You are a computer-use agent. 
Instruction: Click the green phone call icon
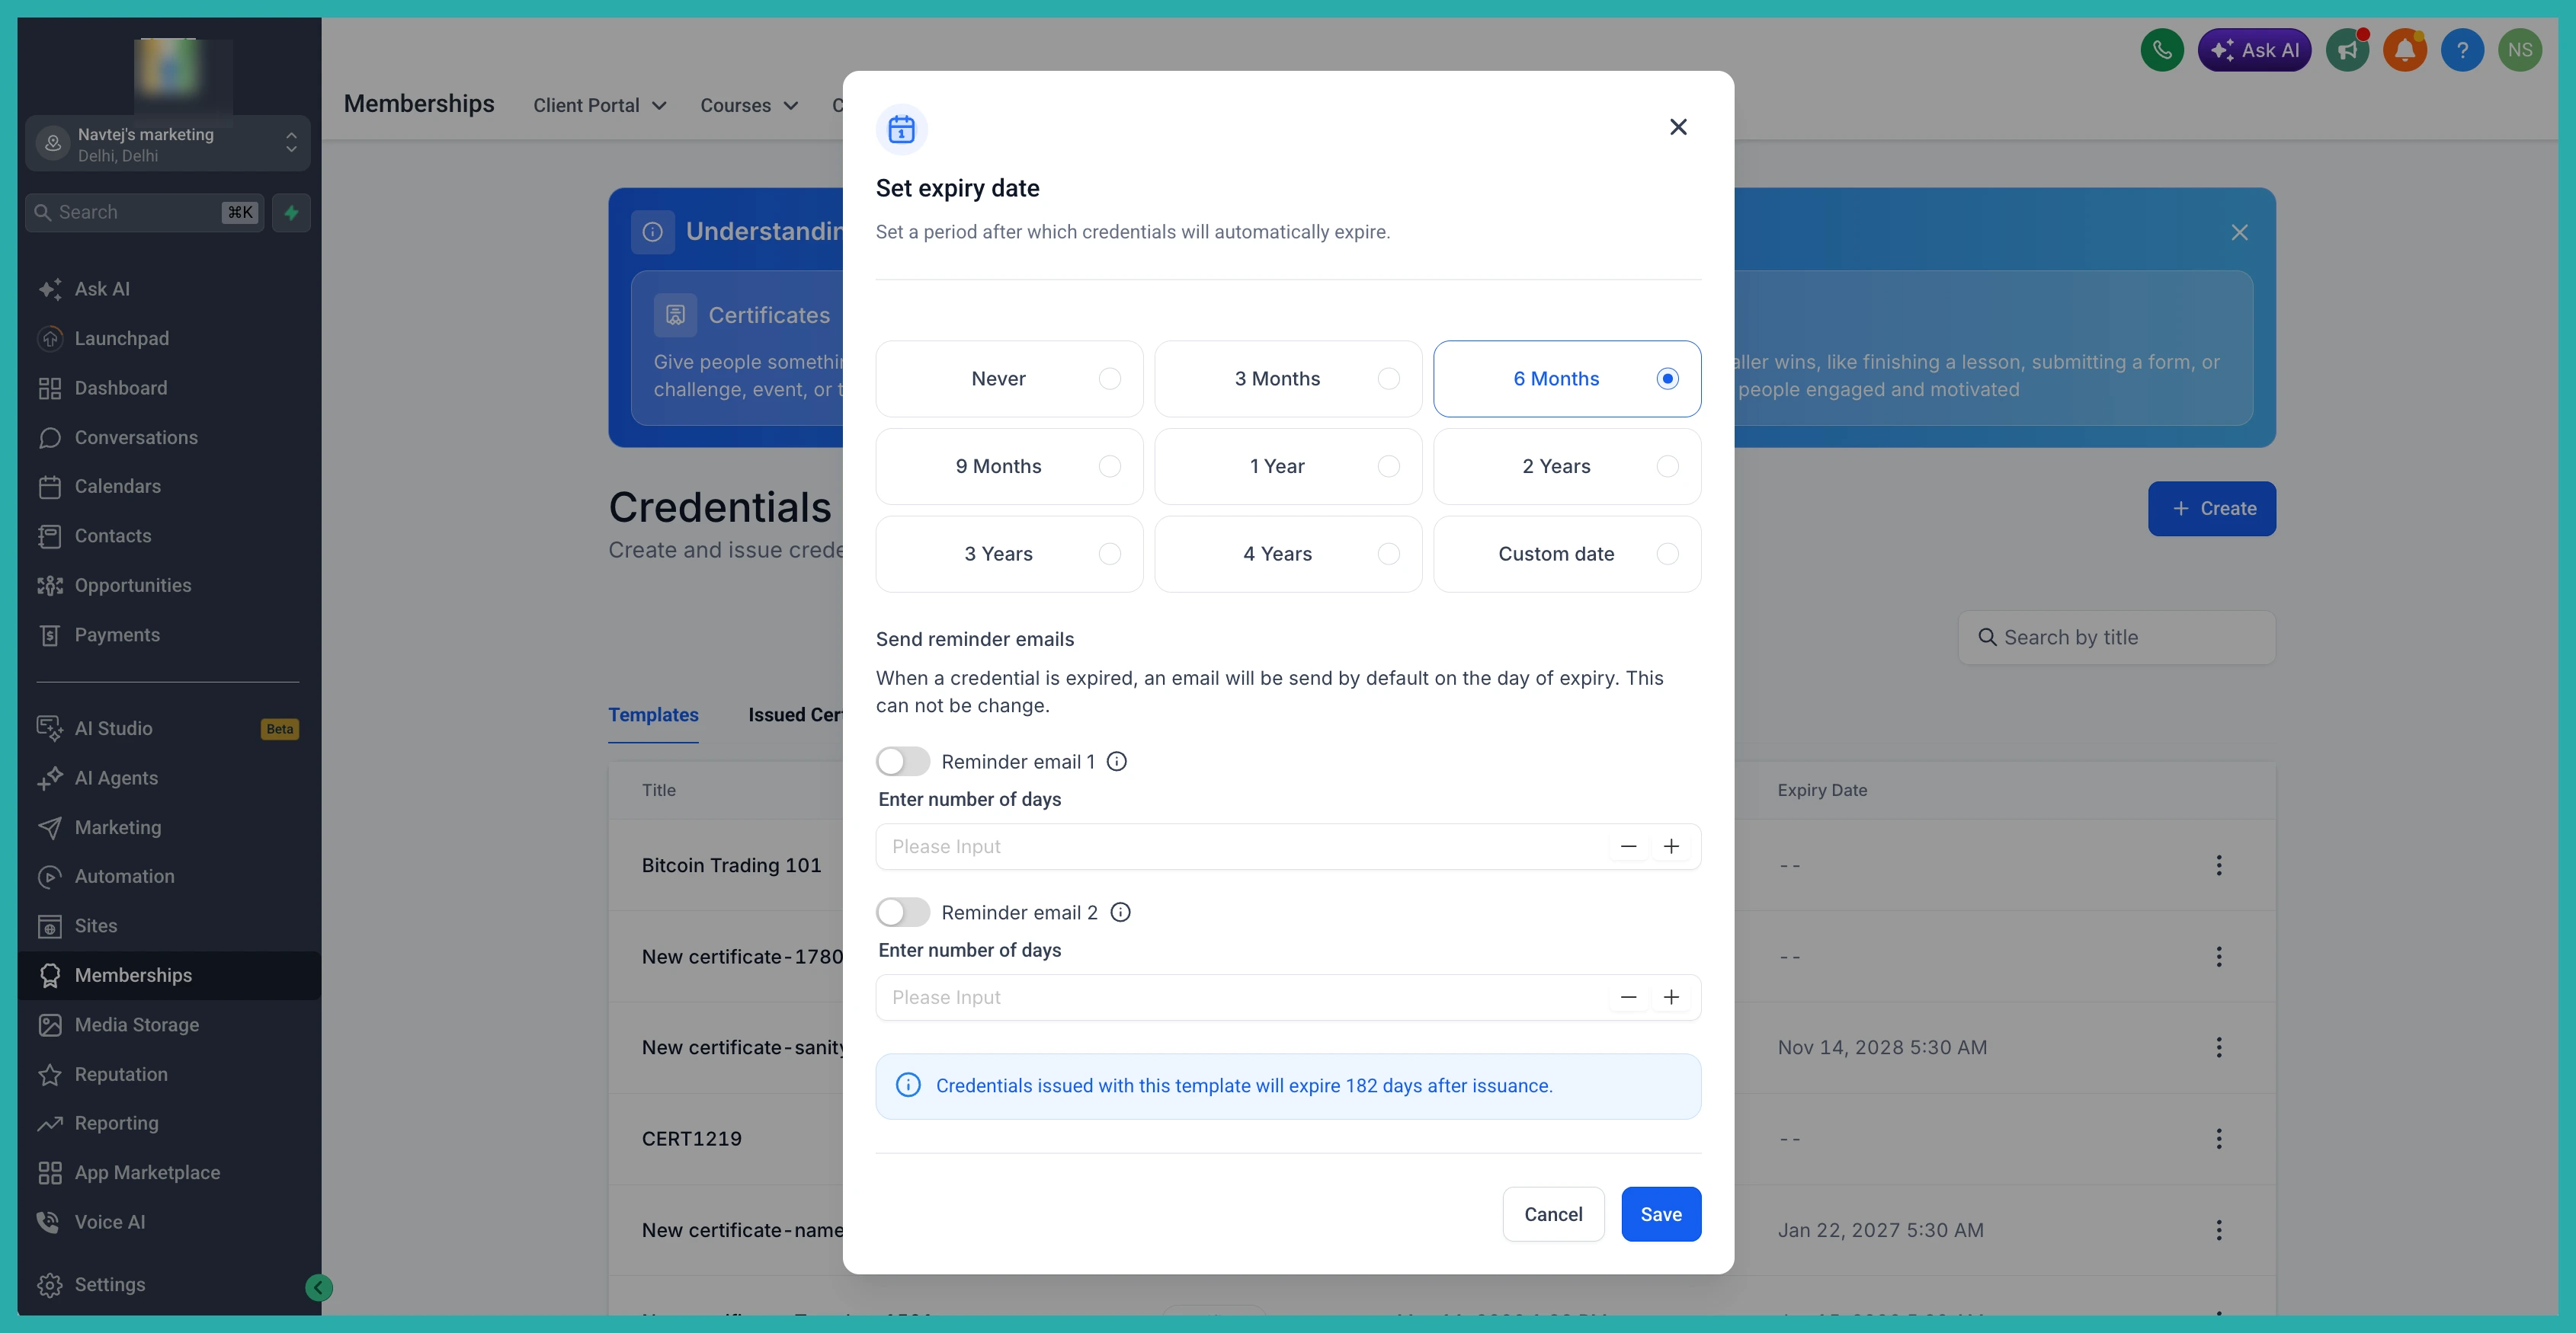click(2162, 50)
